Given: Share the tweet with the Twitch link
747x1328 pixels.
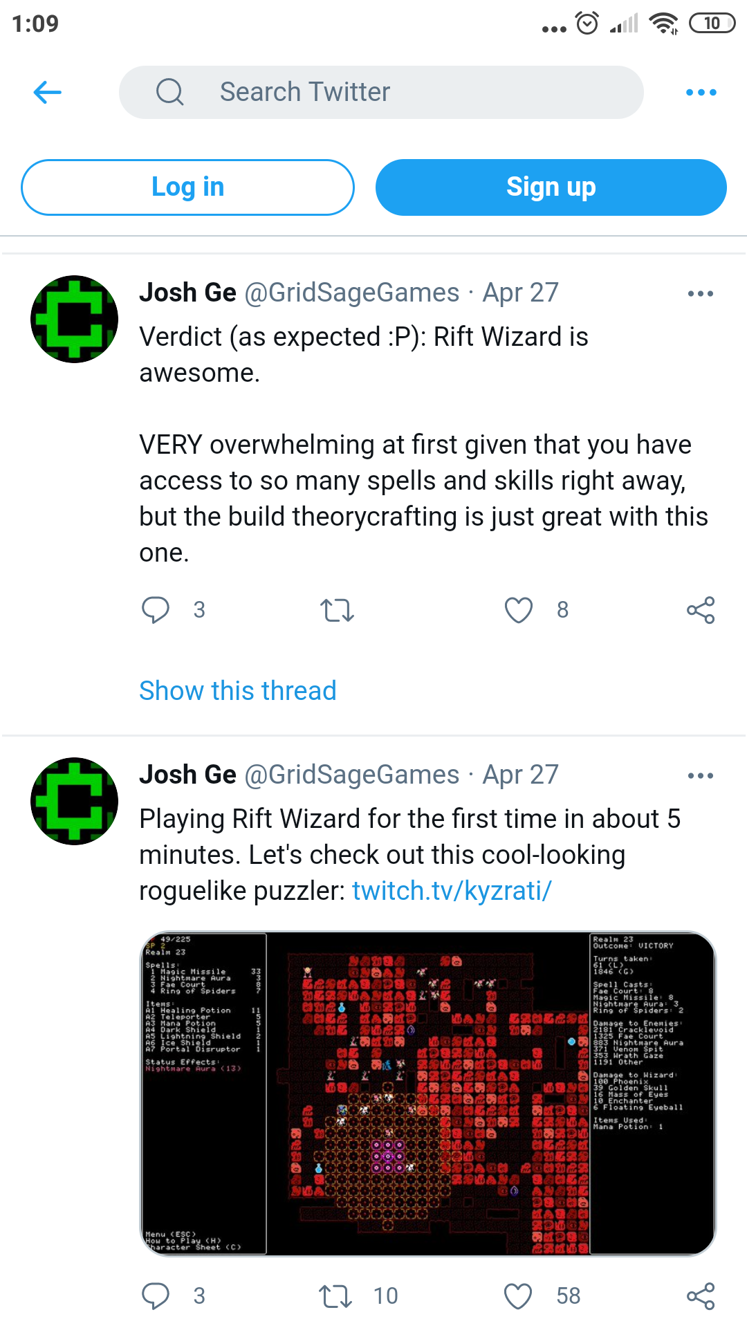Looking at the screenshot, I should (701, 1296).
